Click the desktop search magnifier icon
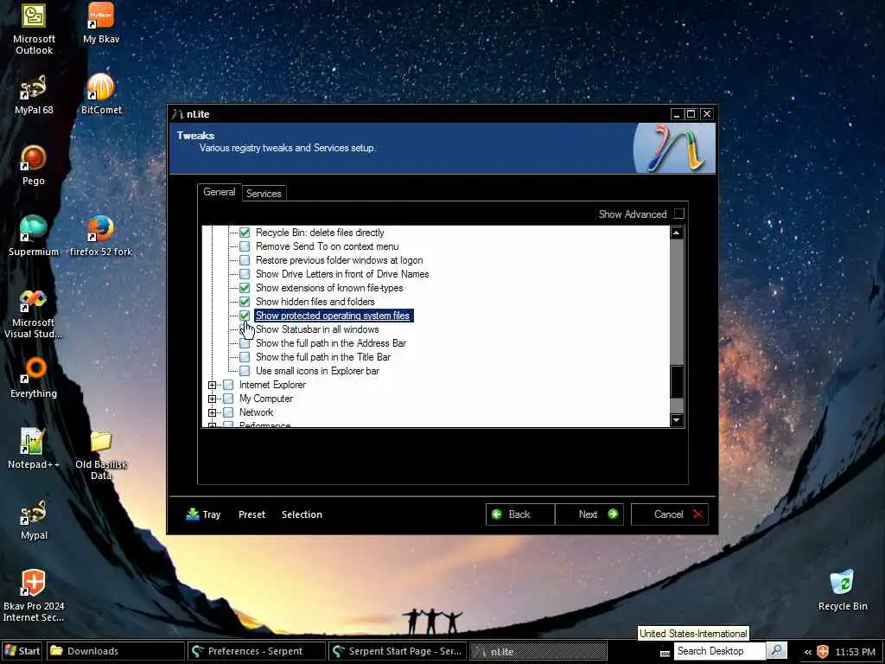This screenshot has height=664, width=885. (x=777, y=651)
